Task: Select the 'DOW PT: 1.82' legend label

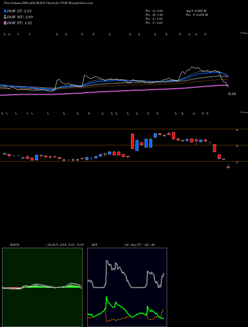Action: [x=19, y=23]
